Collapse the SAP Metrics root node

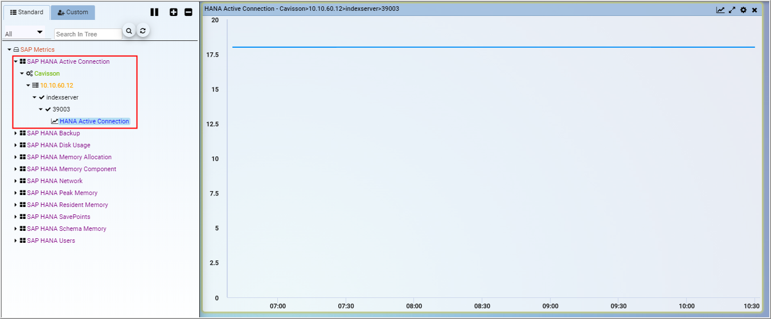[x=10, y=49]
